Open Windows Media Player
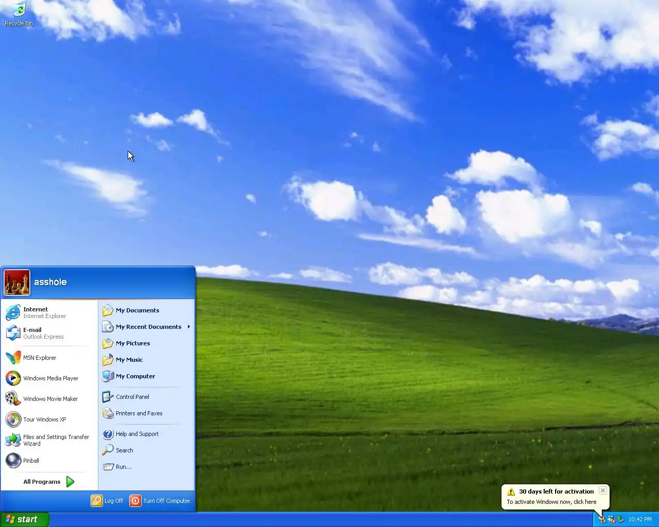 [49, 378]
